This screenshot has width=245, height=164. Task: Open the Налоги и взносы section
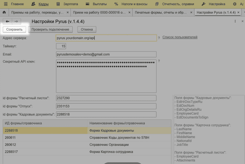coord(131,4)
